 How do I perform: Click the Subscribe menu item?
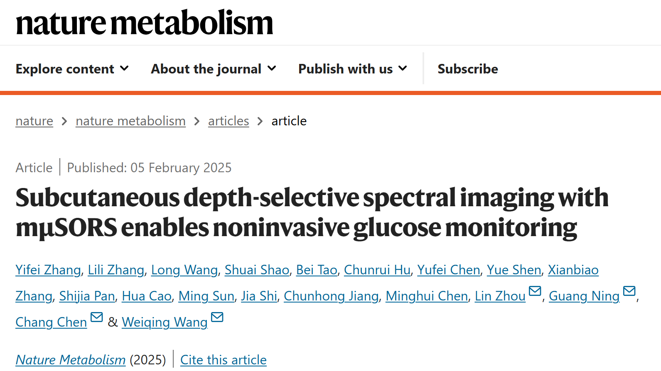point(468,69)
